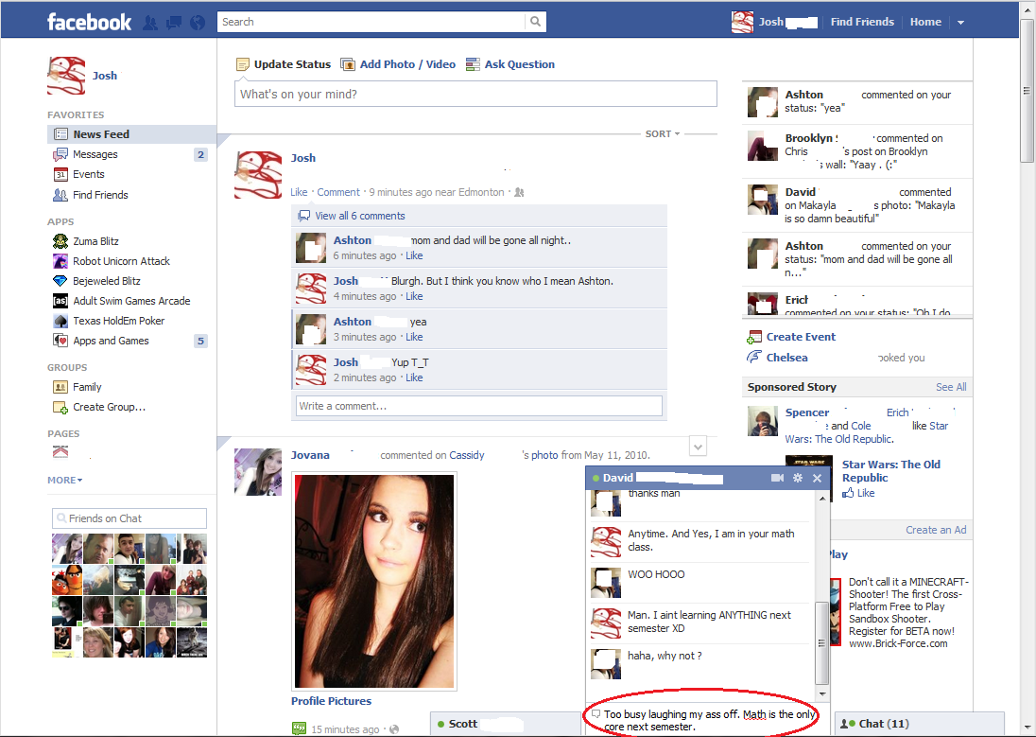Select Update Status tab
Viewport: 1036px width, 737px height.
[x=284, y=64]
